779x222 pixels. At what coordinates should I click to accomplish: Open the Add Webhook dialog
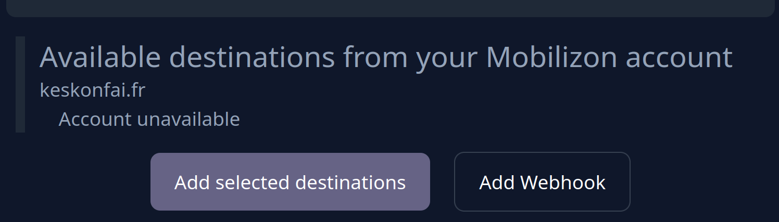pyautogui.click(x=542, y=181)
